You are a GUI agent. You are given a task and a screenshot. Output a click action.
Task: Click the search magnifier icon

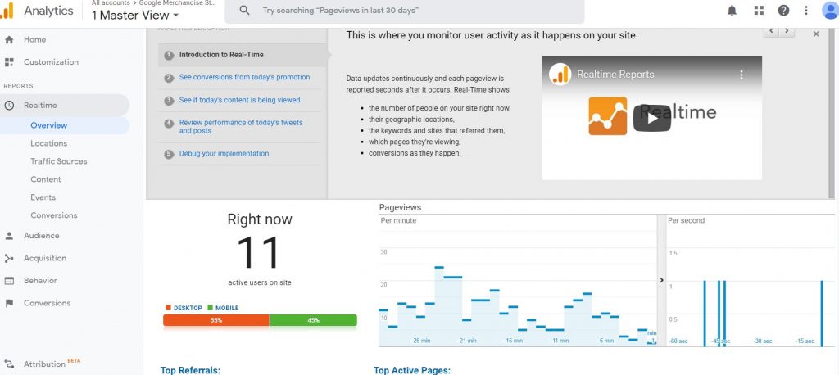(x=244, y=10)
